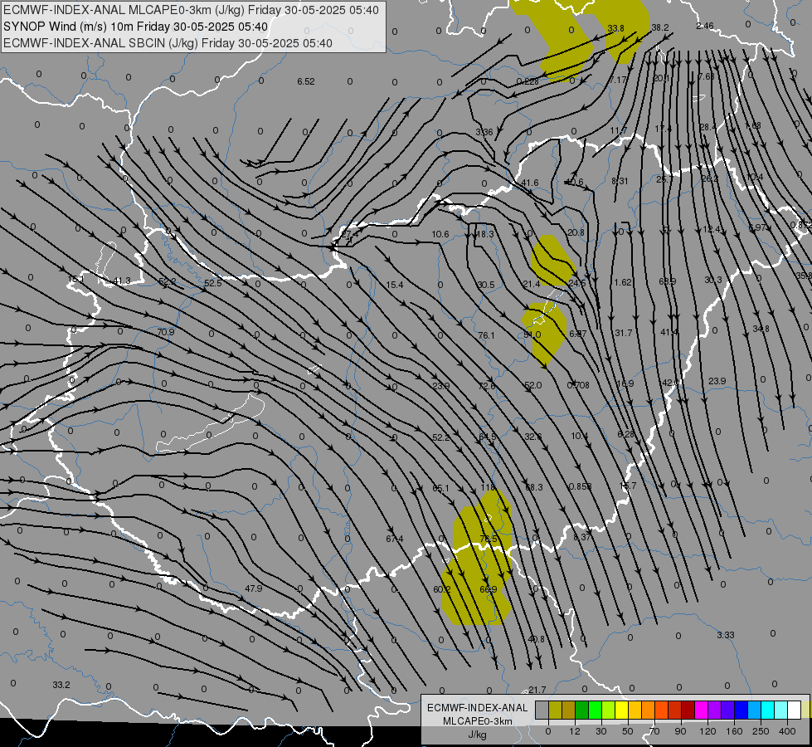The width and height of the screenshot is (812, 747).
Task: Click the legend scale label 400
Action: tap(787, 731)
